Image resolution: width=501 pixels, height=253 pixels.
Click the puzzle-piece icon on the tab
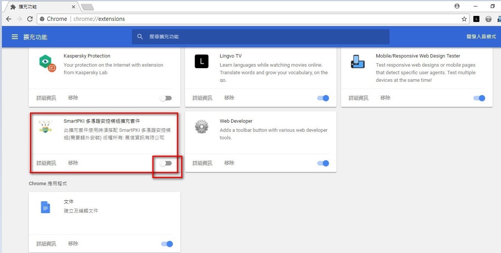click(13, 7)
